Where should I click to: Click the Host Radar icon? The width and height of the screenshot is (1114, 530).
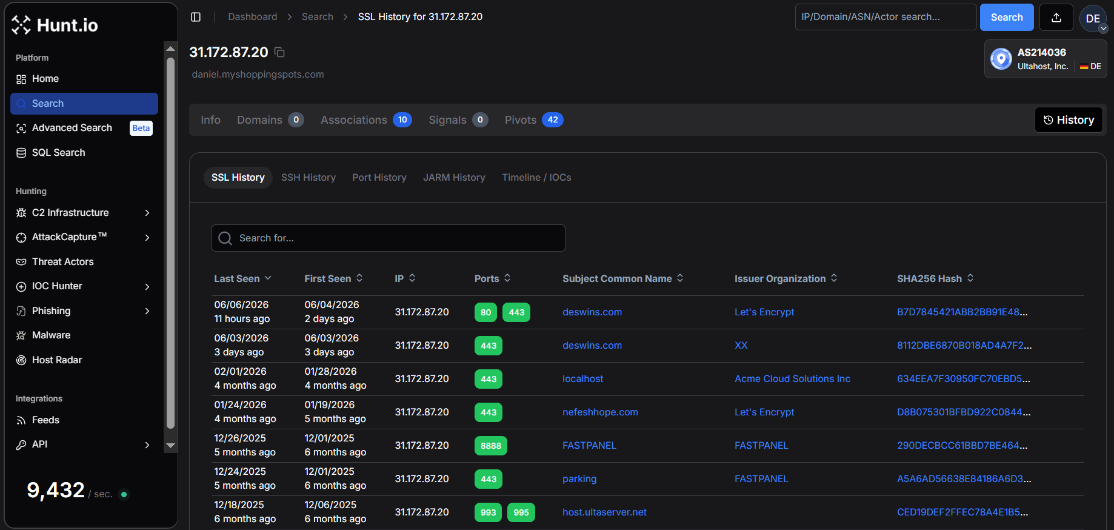click(x=21, y=360)
